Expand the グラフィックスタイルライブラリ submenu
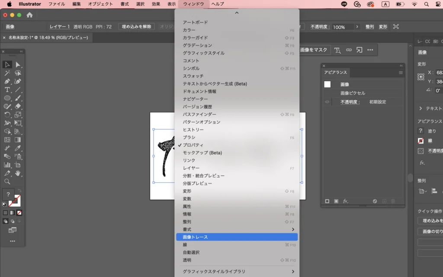This screenshot has width=443, height=277. click(x=292, y=271)
